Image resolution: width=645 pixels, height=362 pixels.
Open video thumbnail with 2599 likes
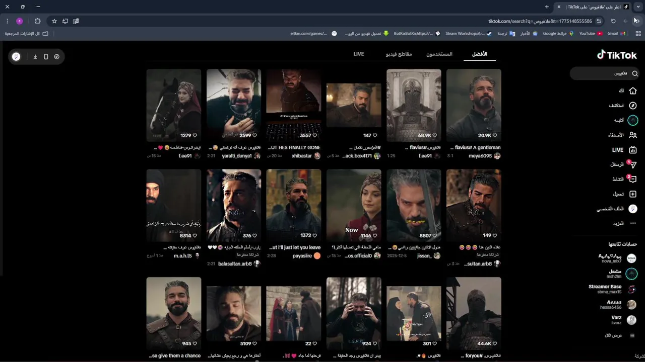pyautogui.click(x=234, y=105)
